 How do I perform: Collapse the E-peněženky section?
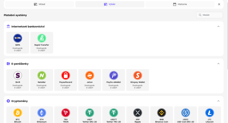(x=218, y=64)
